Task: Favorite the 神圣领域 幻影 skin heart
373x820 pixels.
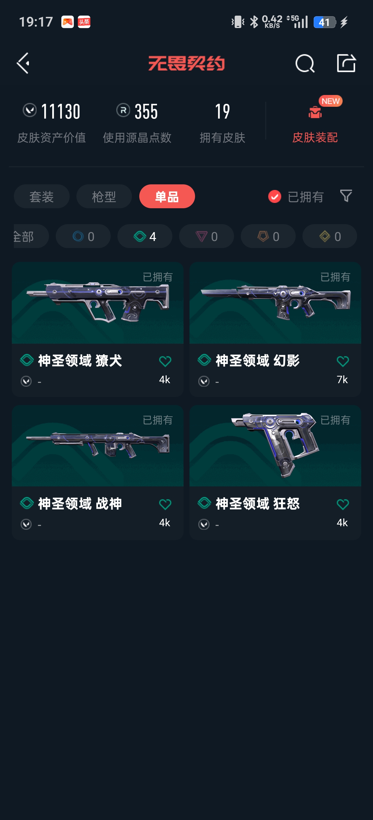Action: [343, 361]
